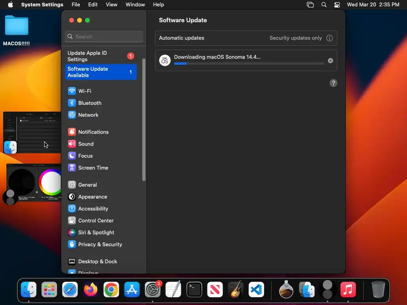Launch Google Chrome from the Dock

(111, 290)
